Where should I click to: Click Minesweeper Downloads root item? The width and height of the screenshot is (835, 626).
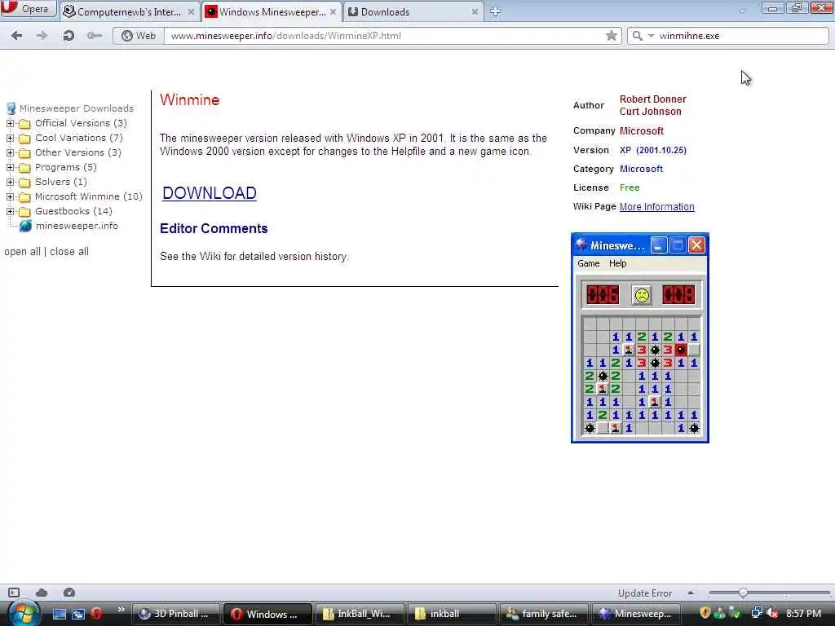pos(76,108)
